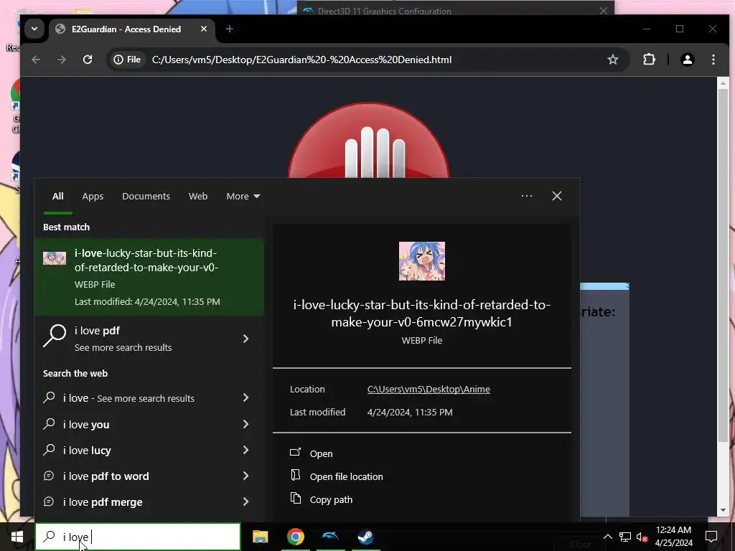Image resolution: width=735 pixels, height=551 pixels.
Task: Click Chrome's forward navigation arrow
Action: point(62,60)
